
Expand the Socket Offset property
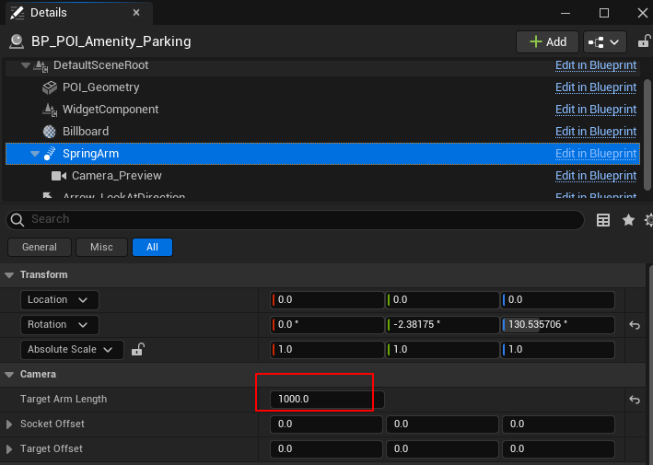point(10,424)
